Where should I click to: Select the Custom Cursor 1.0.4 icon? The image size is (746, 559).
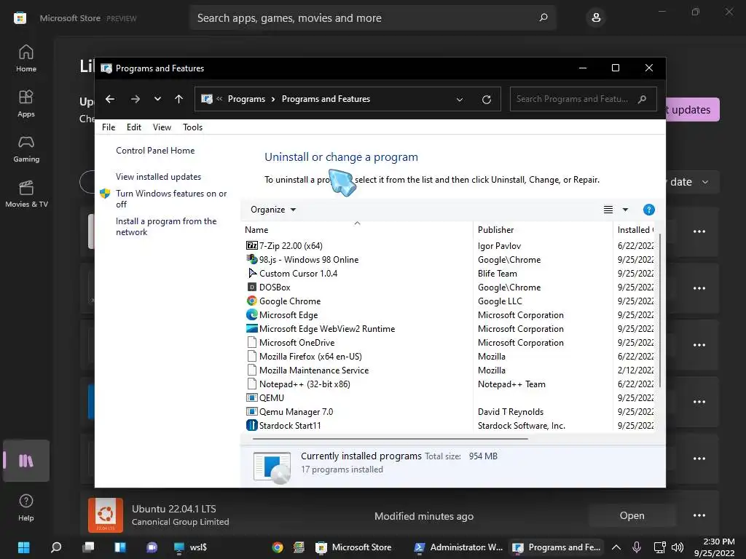tap(251, 274)
